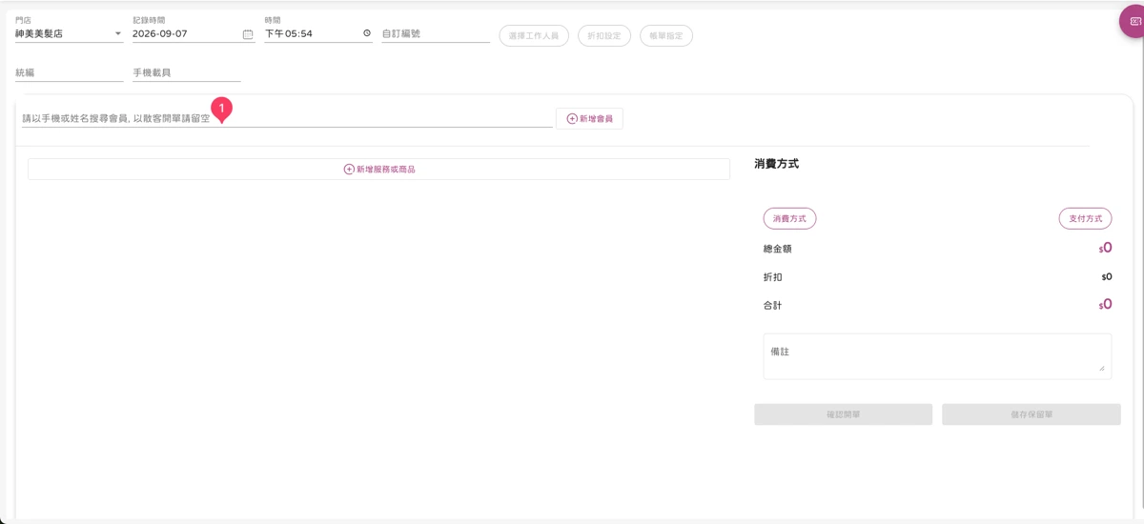Expand the 門店 dropdown showing 紳美美髮店
1144x524 pixels.
click(69, 33)
